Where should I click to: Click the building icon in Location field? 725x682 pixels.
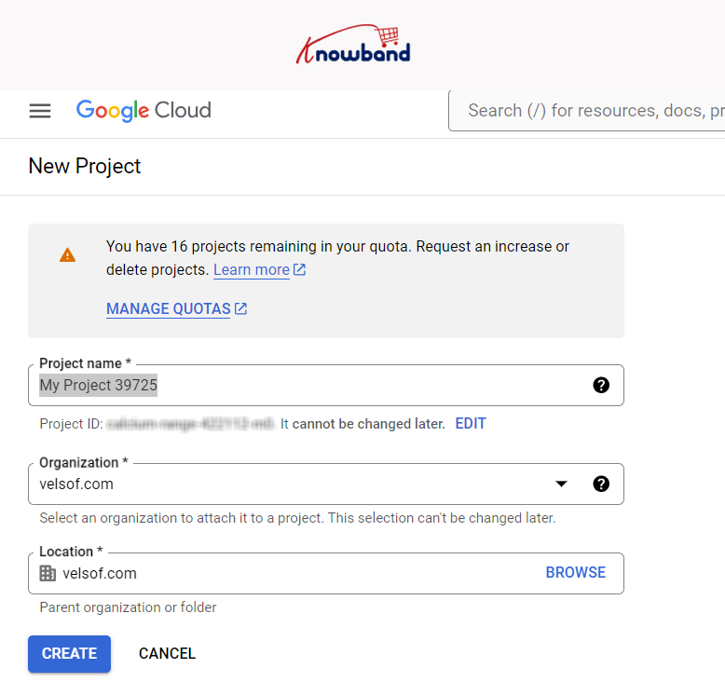click(48, 573)
